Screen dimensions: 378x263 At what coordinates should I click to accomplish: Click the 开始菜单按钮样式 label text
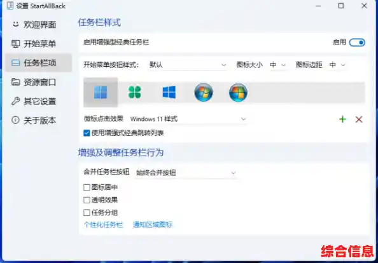(x=111, y=65)
